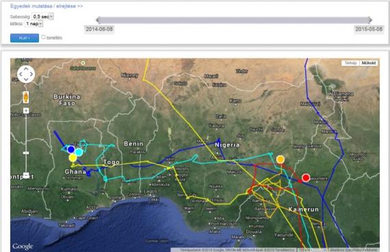Select the Street View pegman icon
This screenshot has height=252, width=390.
coord(26,97)
